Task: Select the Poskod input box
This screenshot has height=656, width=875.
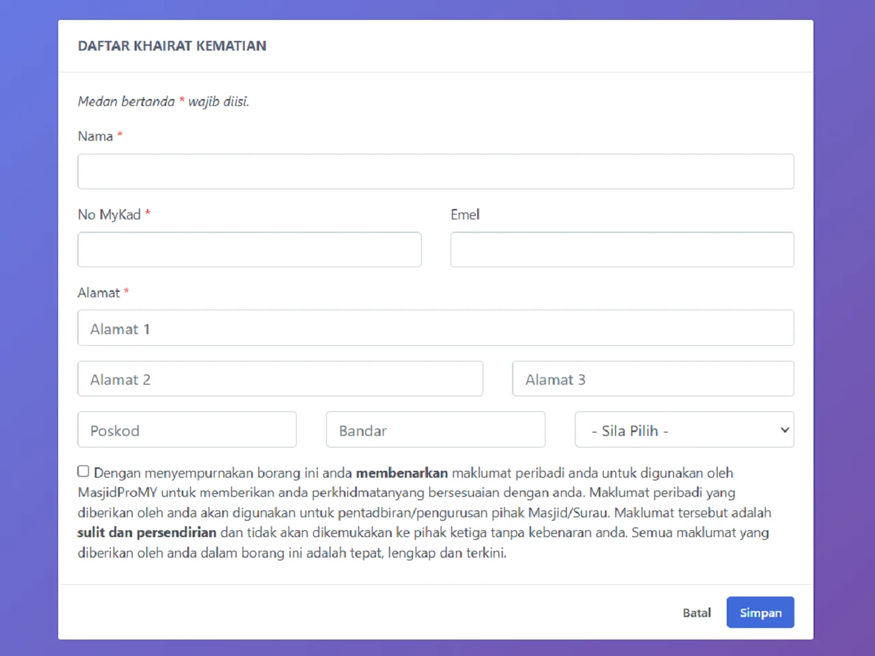Action: click(x=187, y=430)
